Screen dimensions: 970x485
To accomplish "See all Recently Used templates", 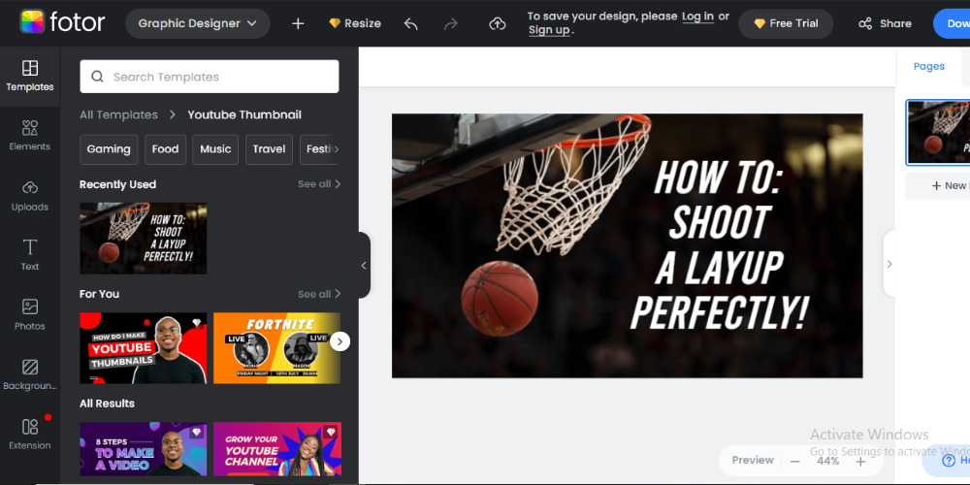I will coord(319,183).
